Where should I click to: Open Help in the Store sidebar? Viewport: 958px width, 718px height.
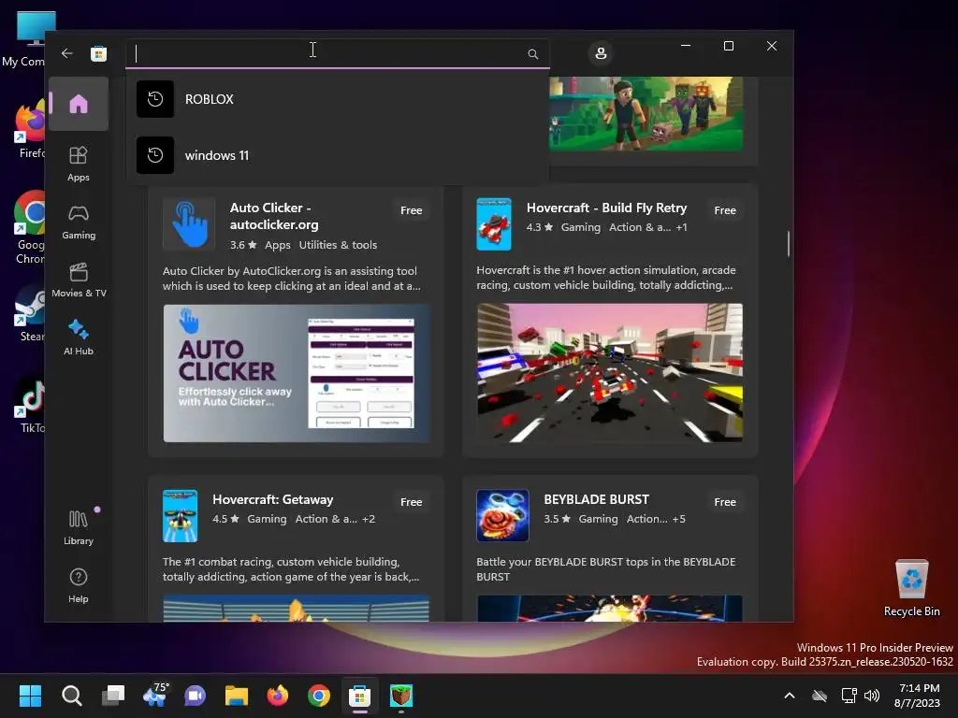(79, 585)
